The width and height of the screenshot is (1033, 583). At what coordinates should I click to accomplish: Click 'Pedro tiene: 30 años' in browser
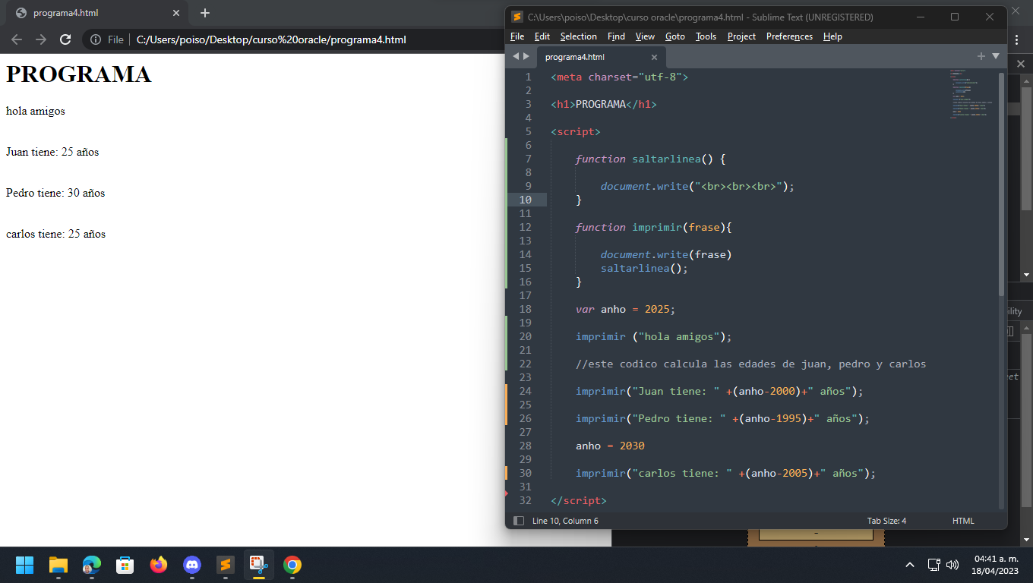pos(55,193)
